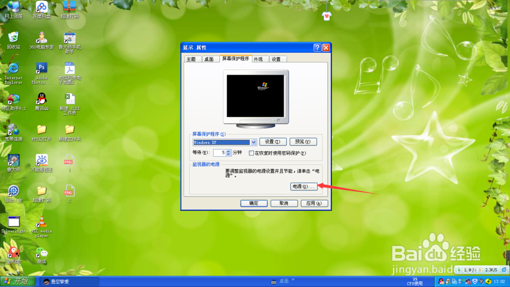Click the wait minutes input field
This screenshot has height=287, width=510.
(x=219, y=153)
